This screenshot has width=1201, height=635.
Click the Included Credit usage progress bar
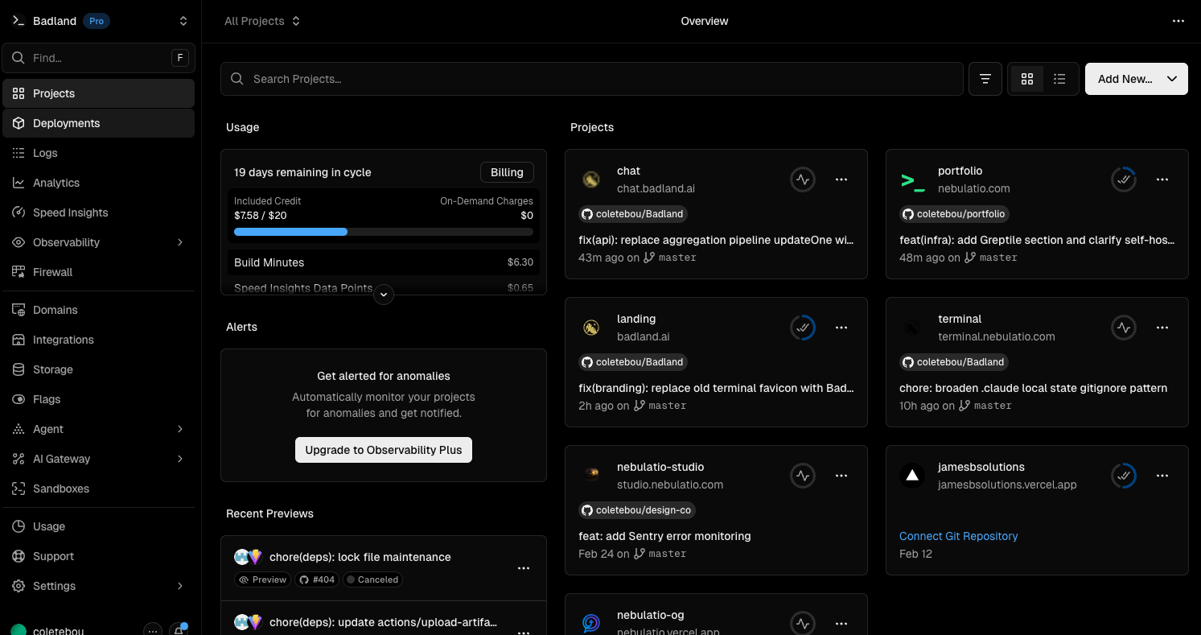(383, 231)
